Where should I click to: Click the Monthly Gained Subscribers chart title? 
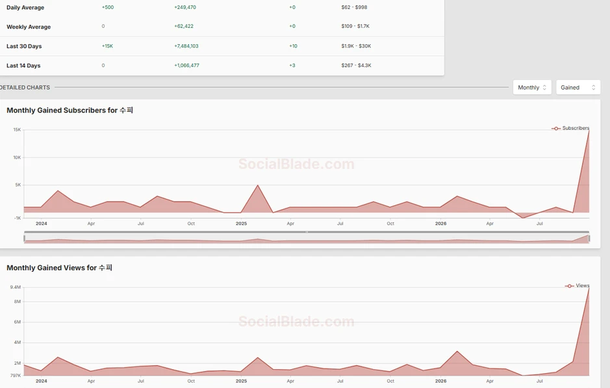70,110
